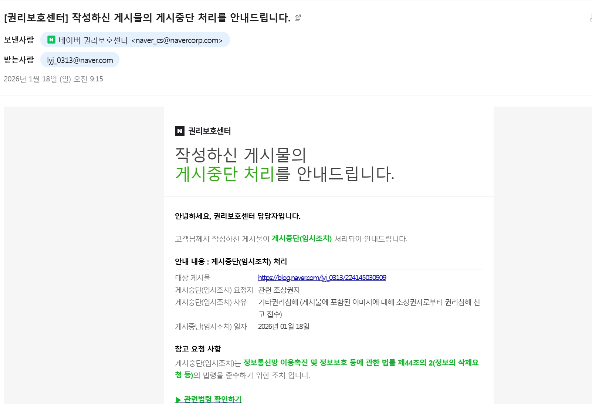Click the received time 오전 9:15 line
The image size is (592, 404).
[53, 79]
